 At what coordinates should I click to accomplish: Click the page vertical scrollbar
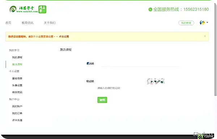tap(216, 49)
